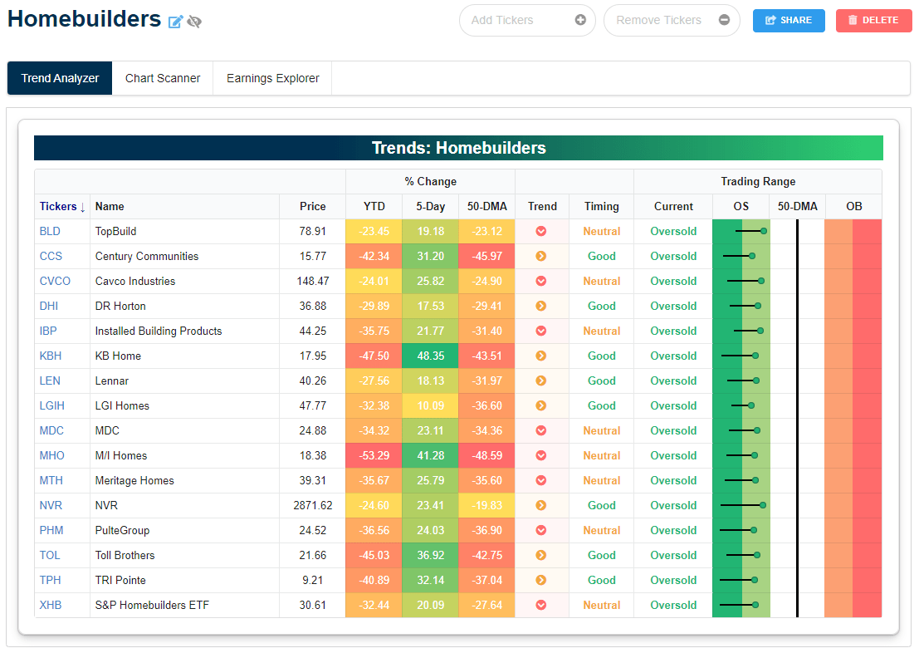
Task: Switch to the Chart Scanner tab
Action: [163, 78]
